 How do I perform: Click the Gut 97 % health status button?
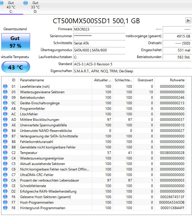point(16,42)
